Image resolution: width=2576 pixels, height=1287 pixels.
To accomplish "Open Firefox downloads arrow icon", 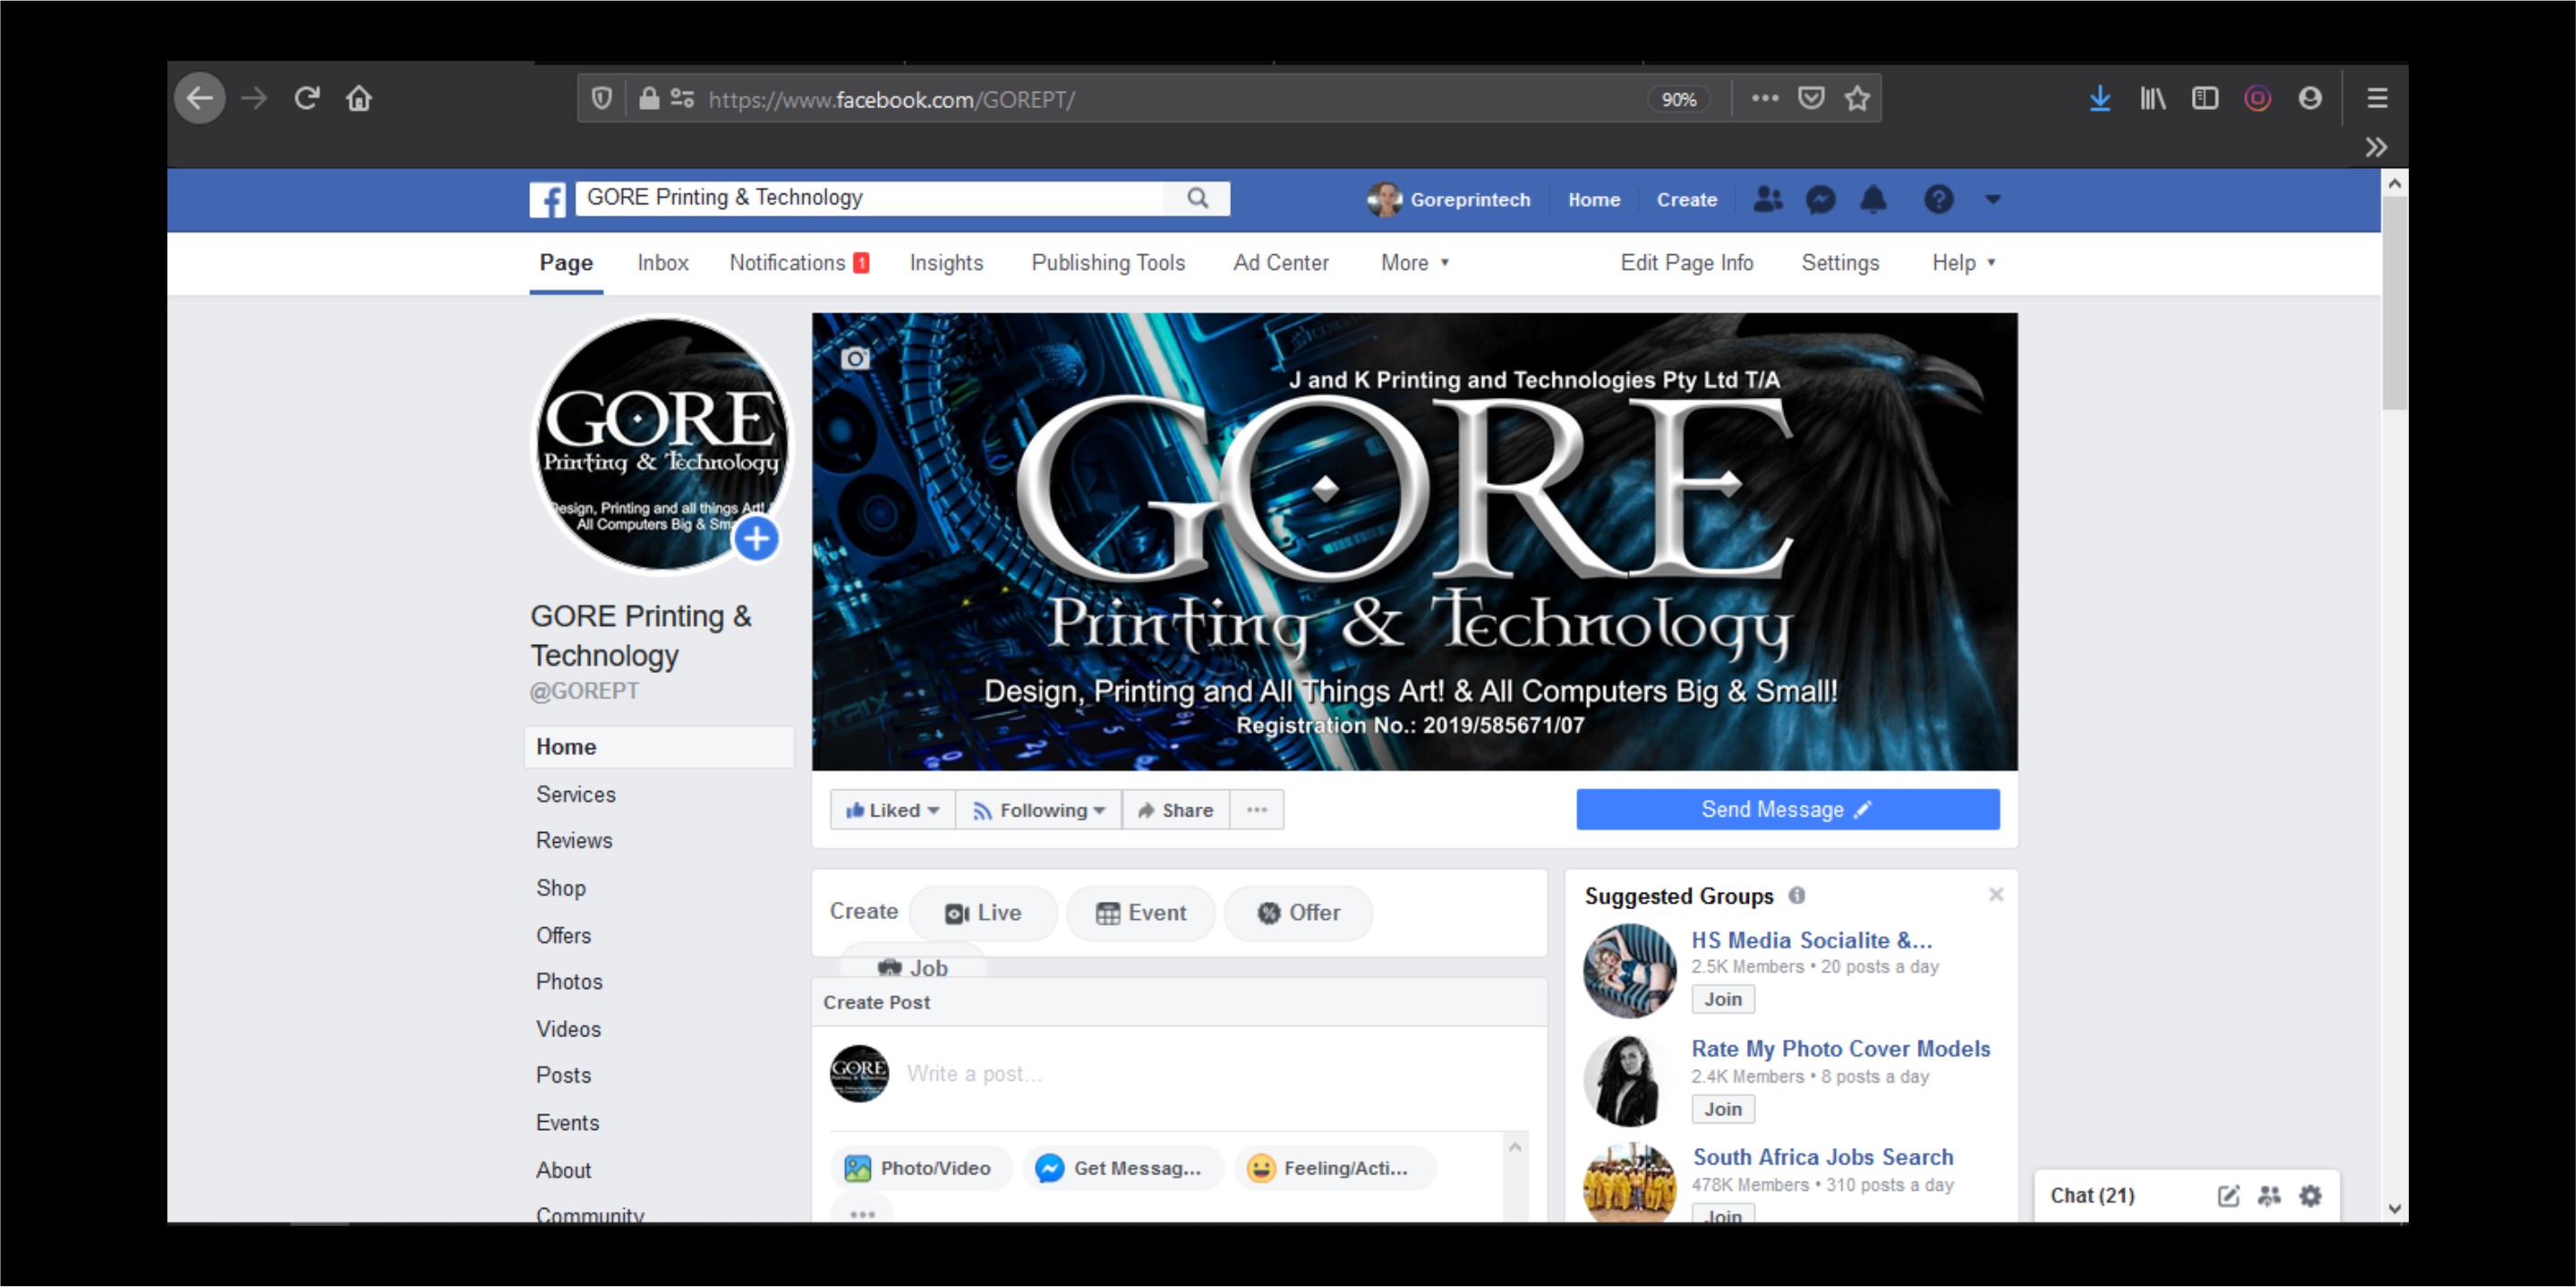I will point(2100,99).
